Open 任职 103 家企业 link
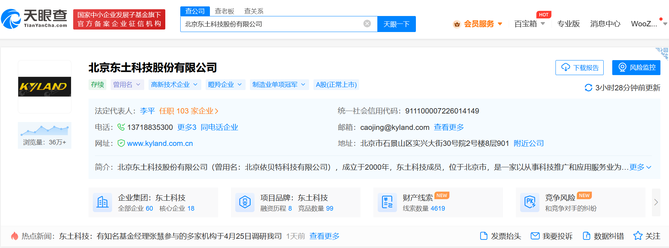The height and width of the screenshot is (248, 669). coord(189,111)
